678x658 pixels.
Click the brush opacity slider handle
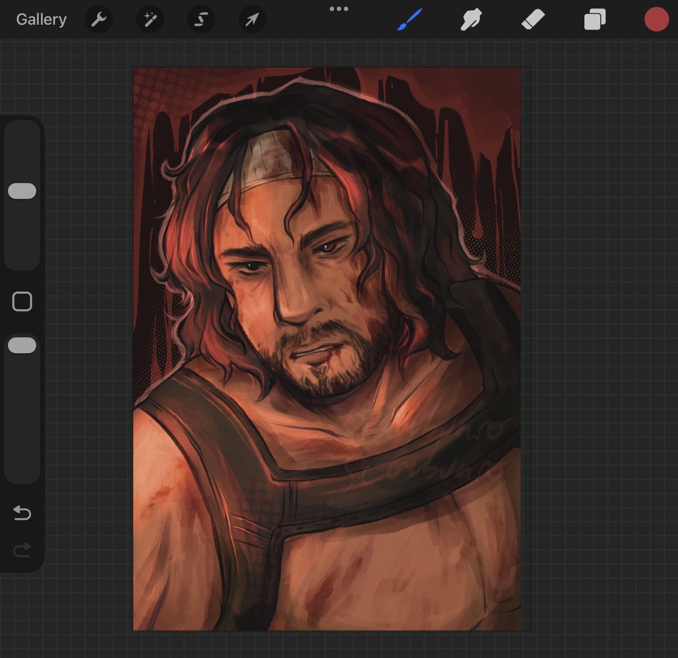(22, 345)
